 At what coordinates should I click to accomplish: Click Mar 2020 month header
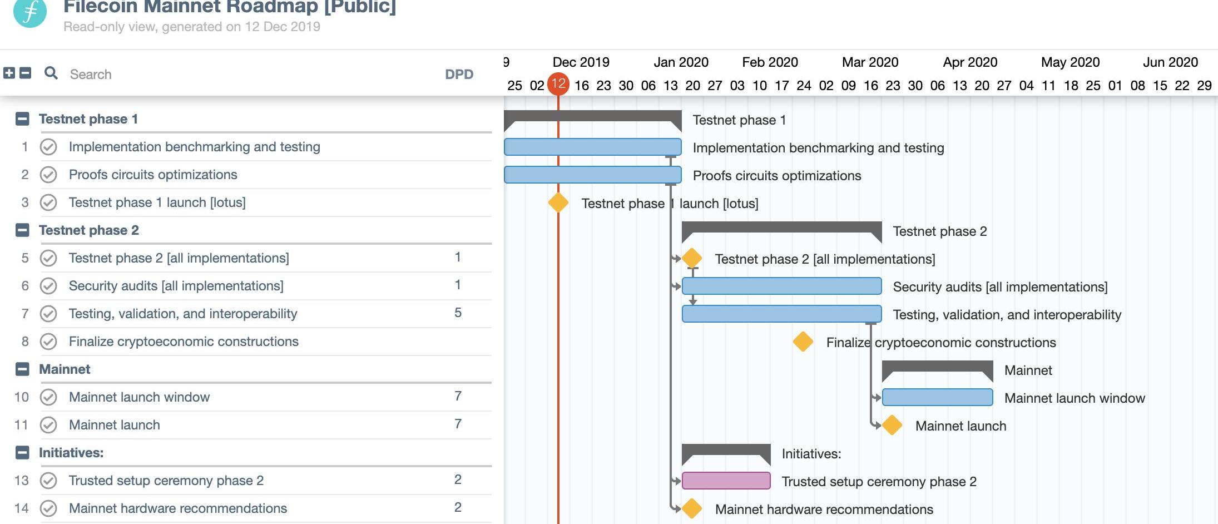point(870,62)
